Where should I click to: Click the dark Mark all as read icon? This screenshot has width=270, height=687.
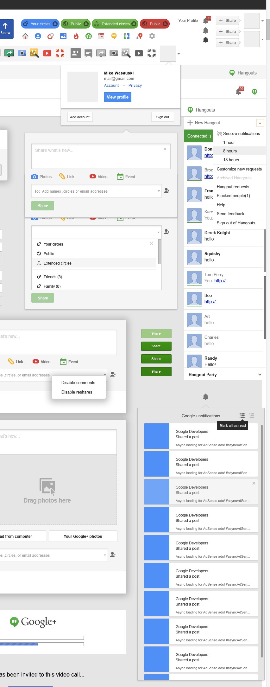pyautogui.click(x=242, y=416)
